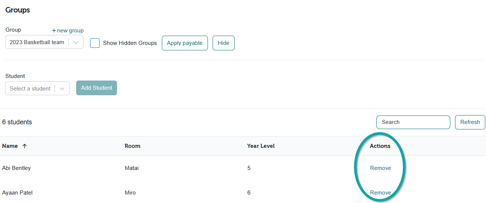Screen dimensions: 486x203
Task: Expand the group selector chevron arrow
Action: pos(76,42)
